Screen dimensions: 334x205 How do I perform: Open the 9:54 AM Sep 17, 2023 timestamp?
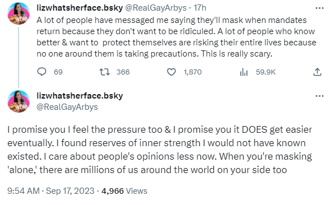51,191
